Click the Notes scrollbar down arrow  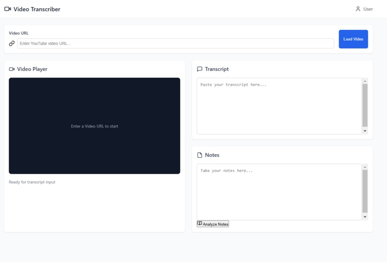[x=365, y=217]
